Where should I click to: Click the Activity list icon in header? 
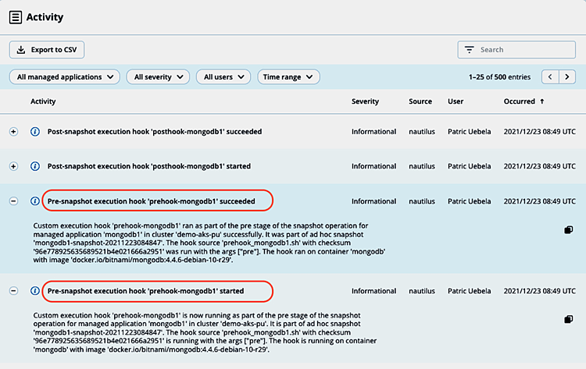point(16,17)
